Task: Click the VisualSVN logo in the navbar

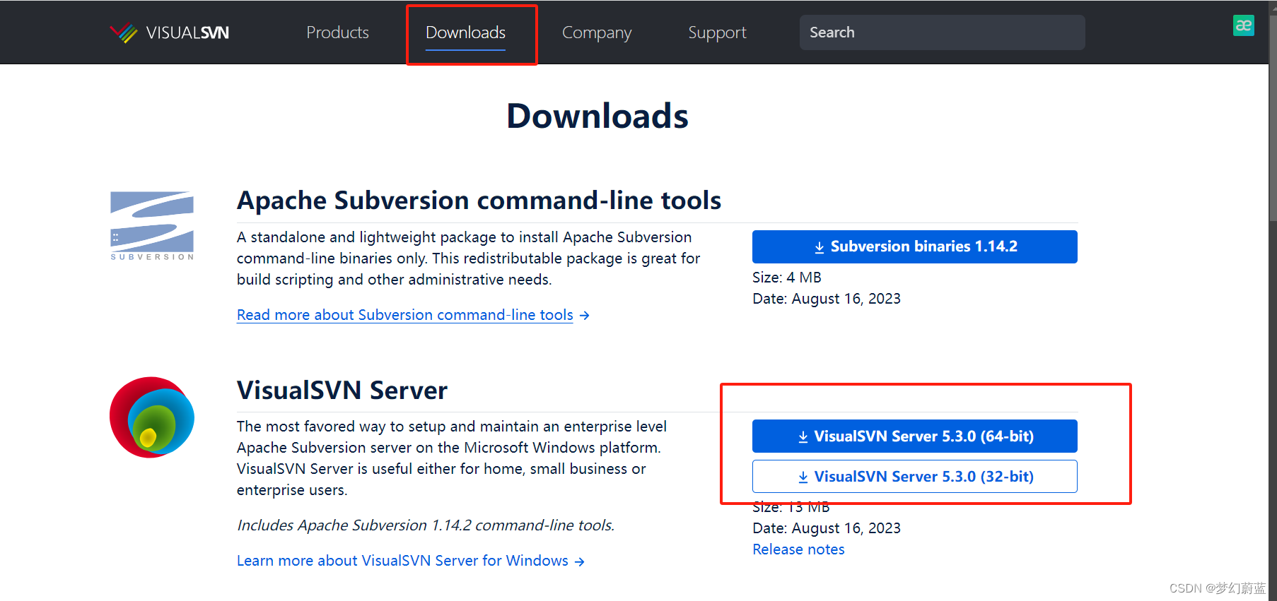Action: (x=170, y=32)
